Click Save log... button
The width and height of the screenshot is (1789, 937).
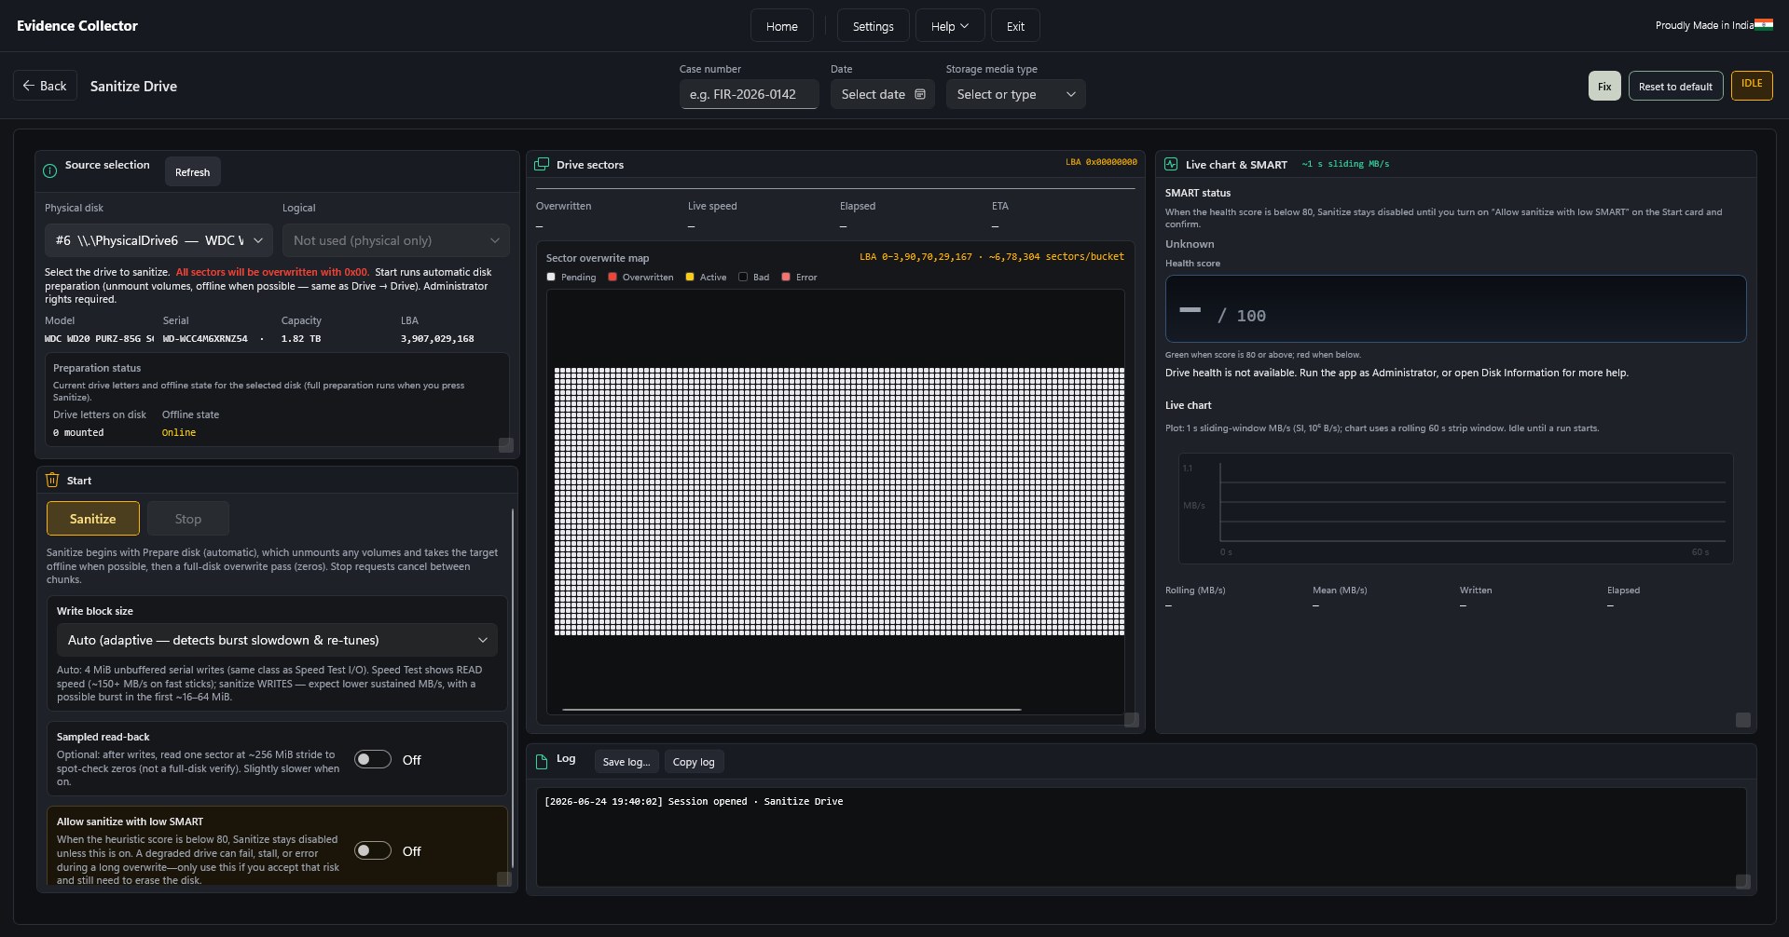[x=626, y=762]
